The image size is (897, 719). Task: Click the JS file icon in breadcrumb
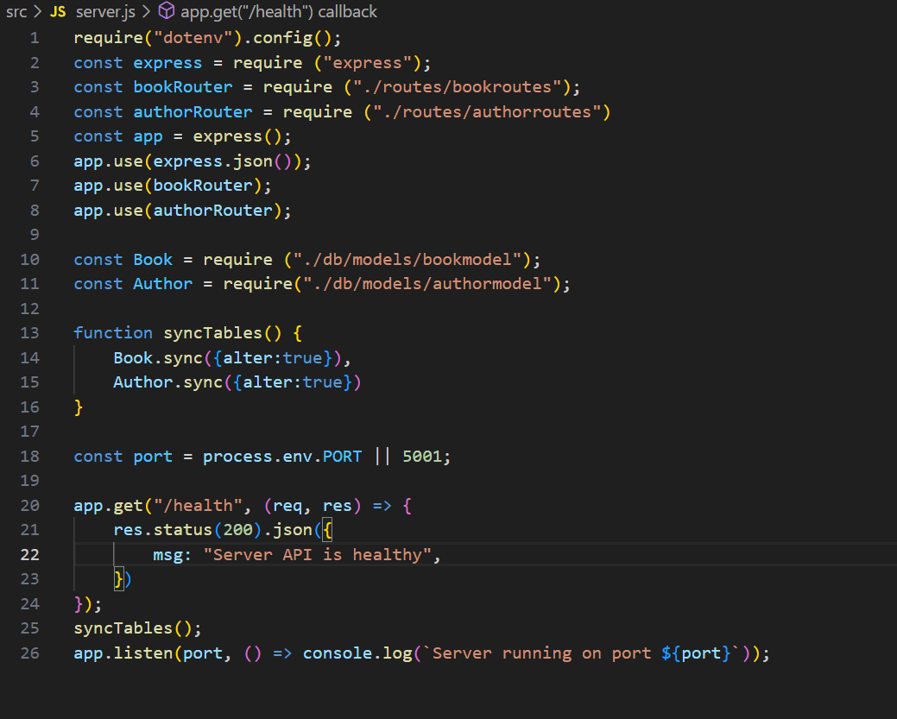(x=58, y=11)
